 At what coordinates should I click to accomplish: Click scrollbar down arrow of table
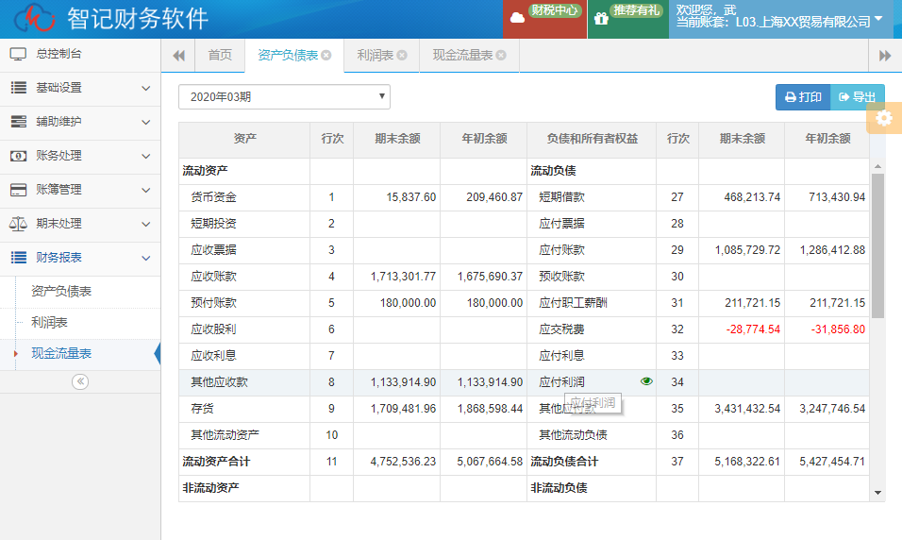point(877,493)
